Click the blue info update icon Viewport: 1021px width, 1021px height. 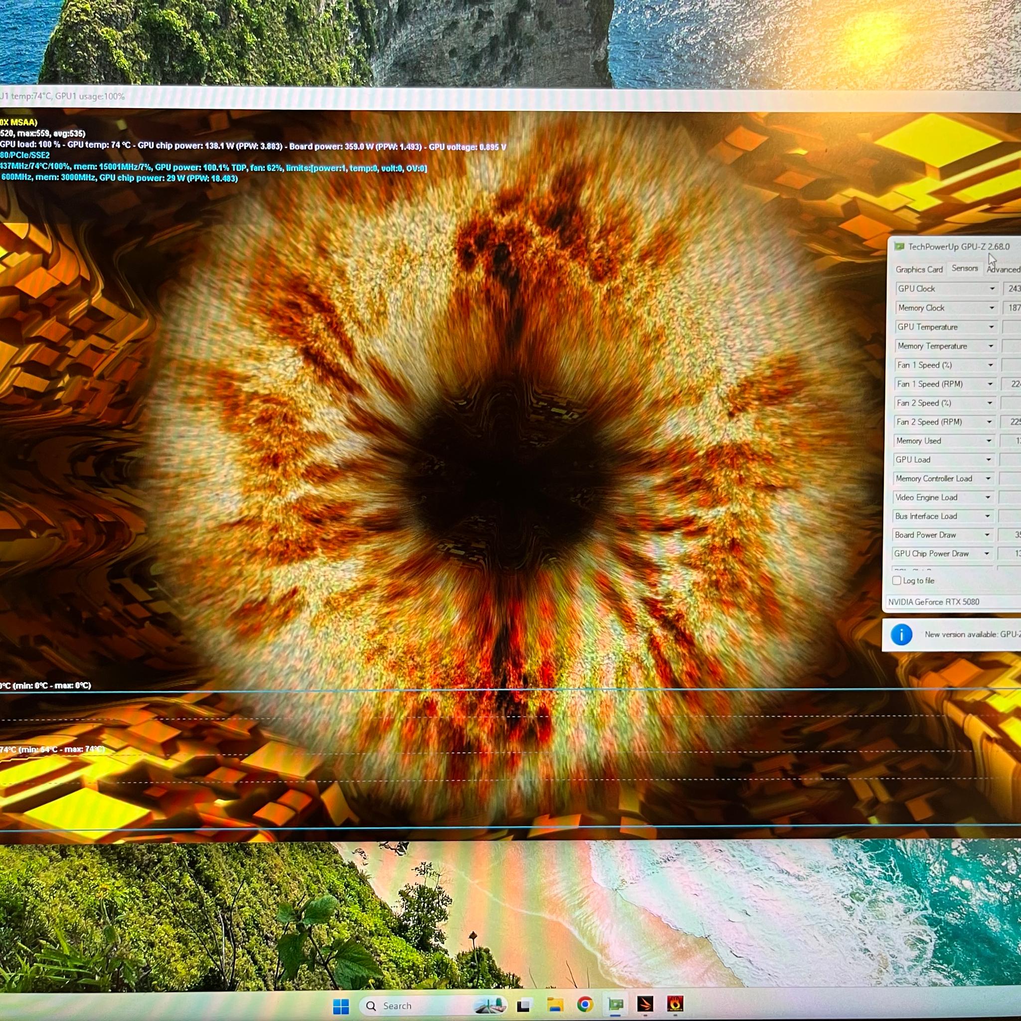(901, 635)
